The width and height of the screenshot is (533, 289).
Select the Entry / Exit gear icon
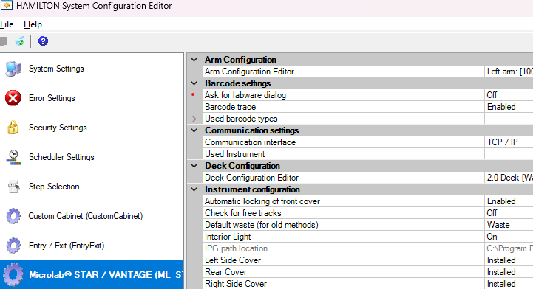13,246
